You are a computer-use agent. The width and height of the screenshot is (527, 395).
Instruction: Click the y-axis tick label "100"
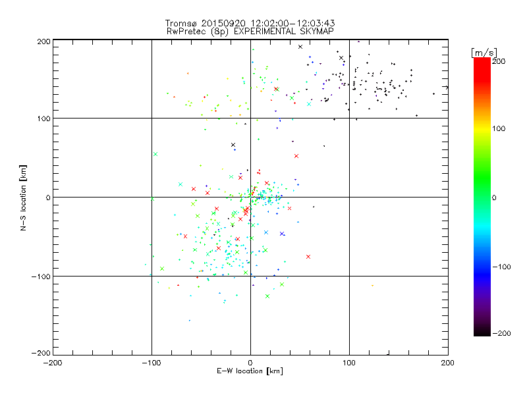43,118
